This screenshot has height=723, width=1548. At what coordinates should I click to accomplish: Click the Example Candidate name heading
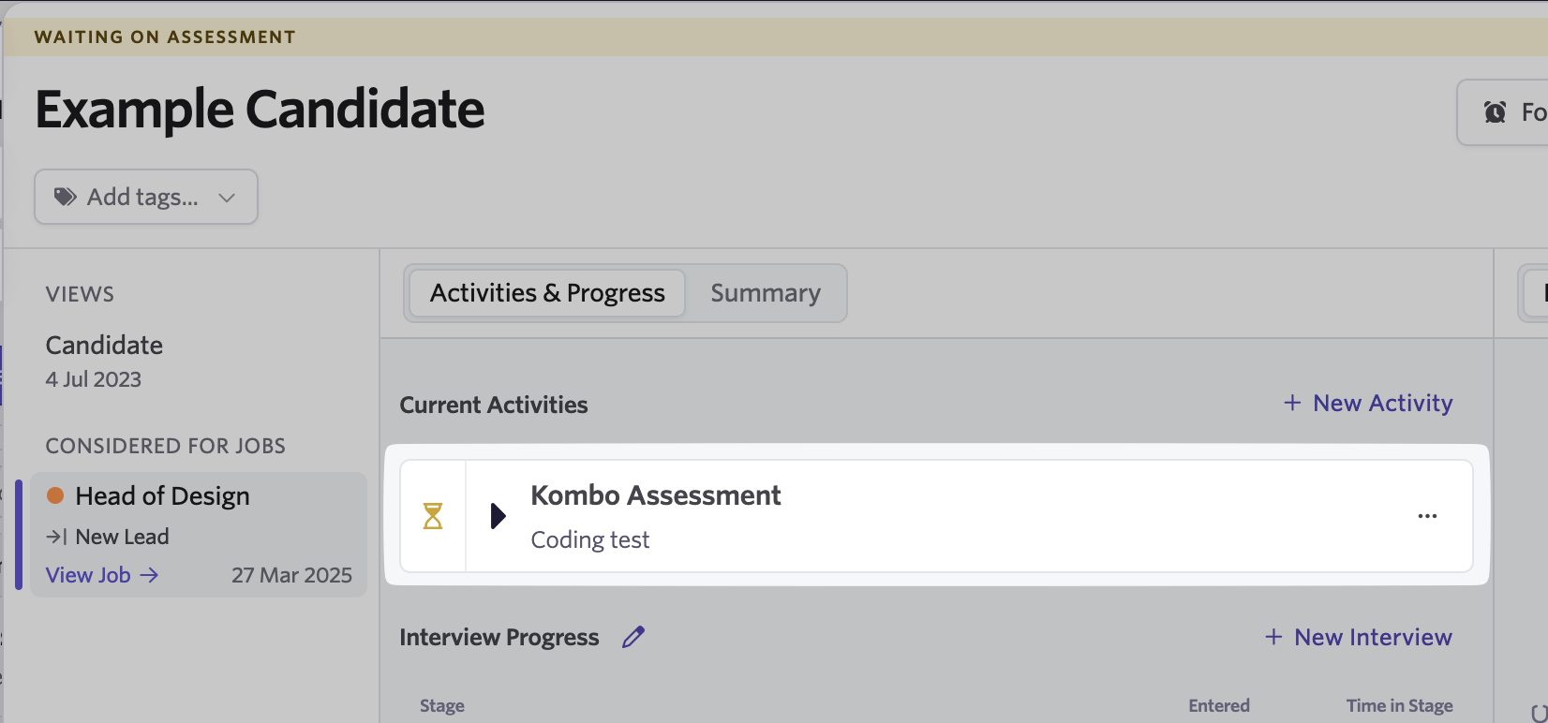[x=260, y=110]
